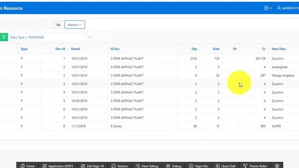Open Application 82915 in developer toolbar
Image resolution: width=299 pixels, height=168 pixels.
(x=58, y=166)
